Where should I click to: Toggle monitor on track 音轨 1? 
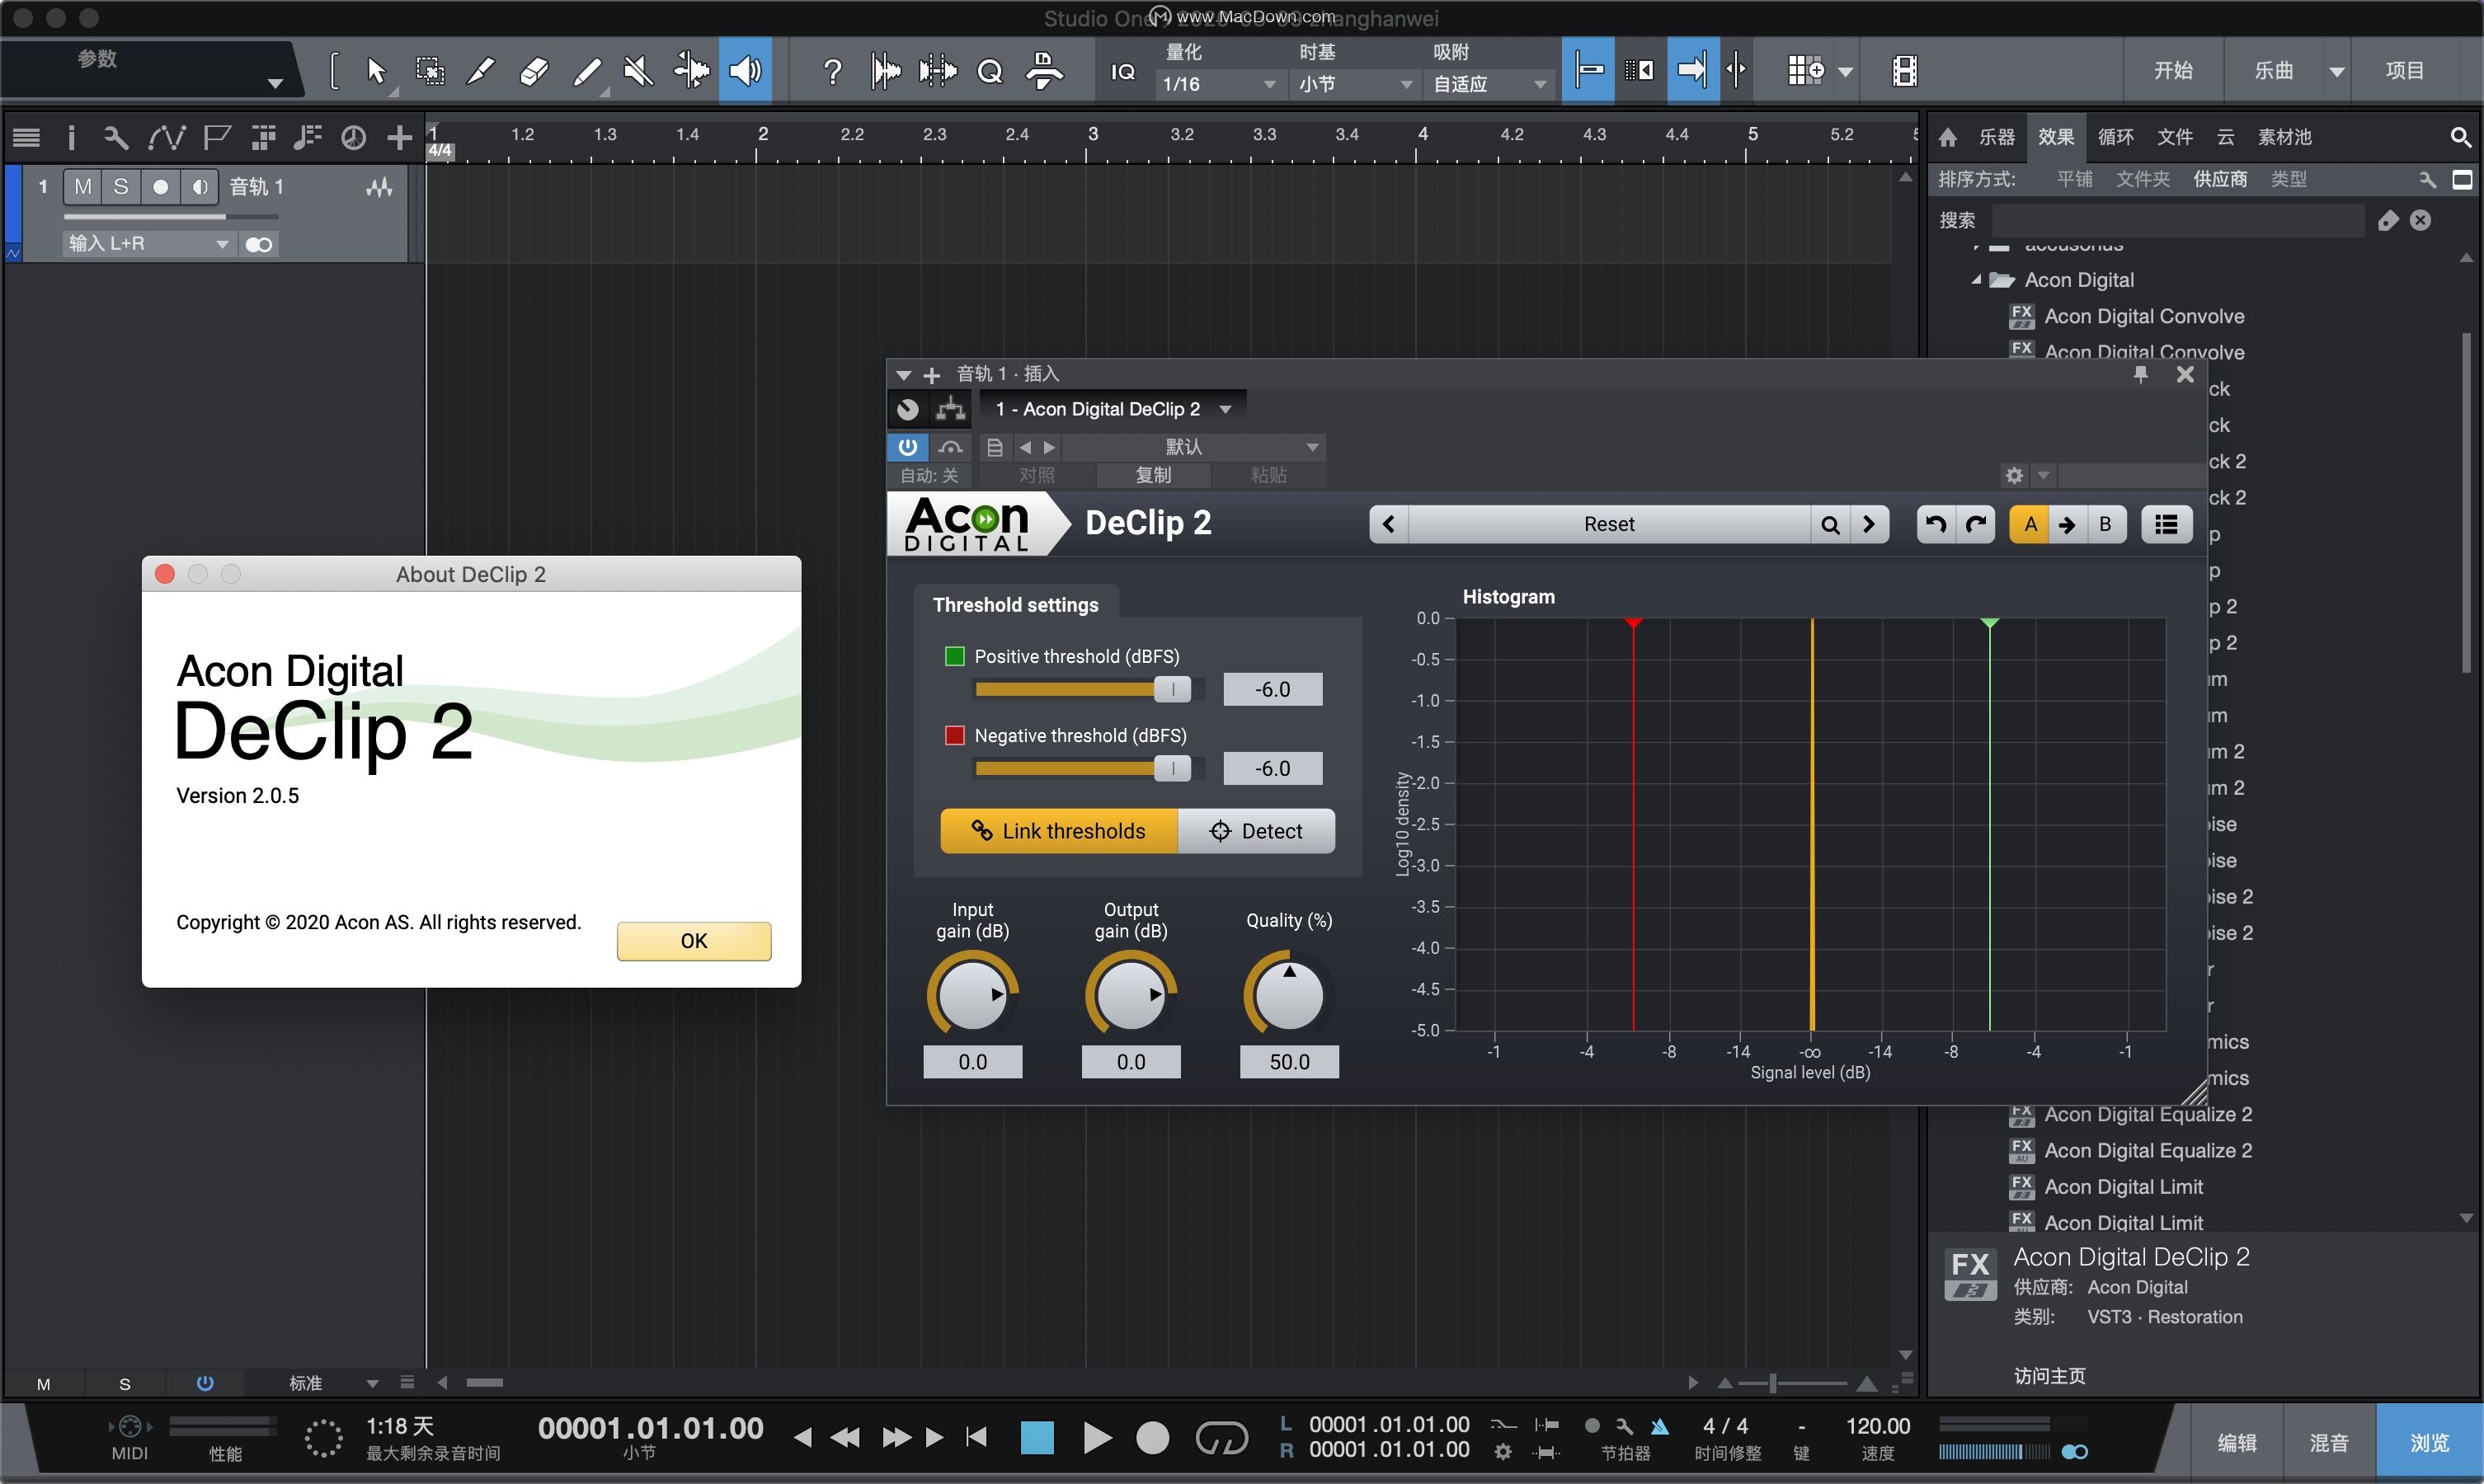coord(200,187)
